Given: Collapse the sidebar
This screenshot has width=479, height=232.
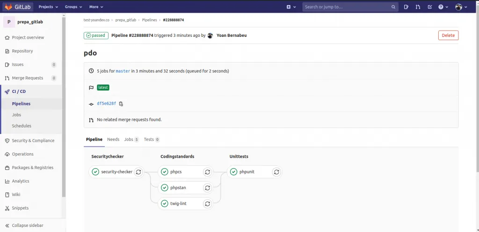Looking at the screenshot, I should [28, 225].
